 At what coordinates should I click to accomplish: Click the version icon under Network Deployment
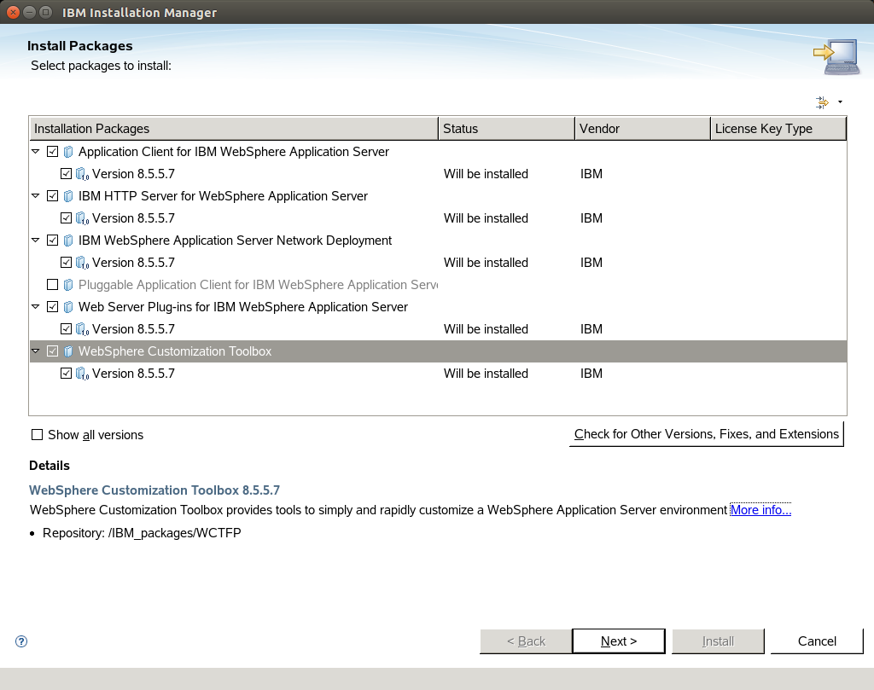(x=82, y=263)
